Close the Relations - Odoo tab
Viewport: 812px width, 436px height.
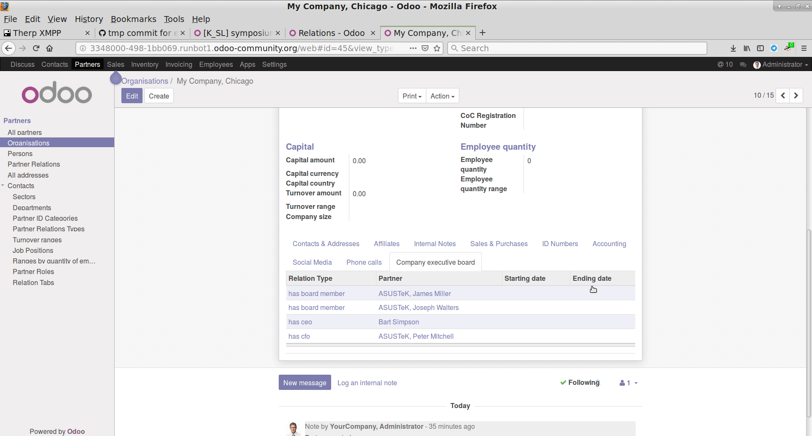pos(373,33)
